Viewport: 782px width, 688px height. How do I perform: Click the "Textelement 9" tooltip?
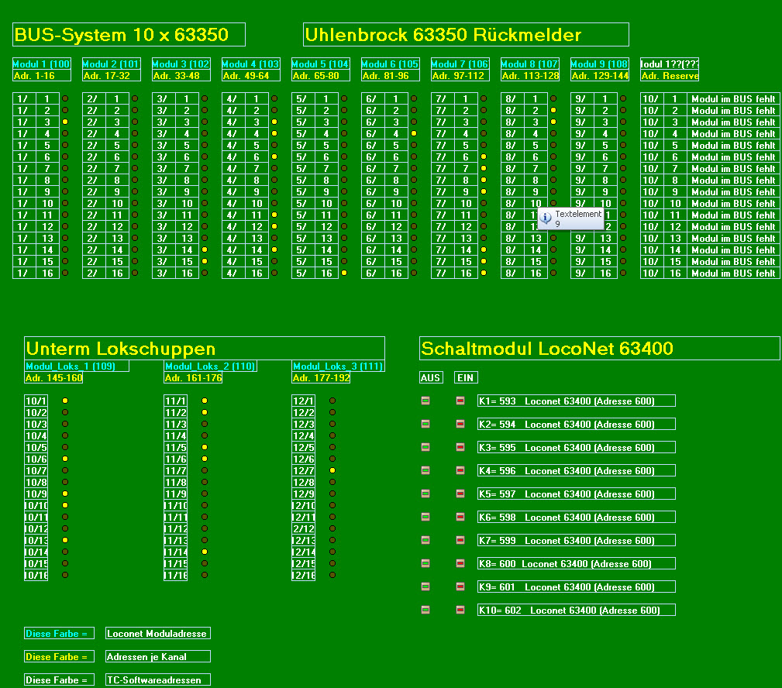pyautogui.click(x=571, y=218)
